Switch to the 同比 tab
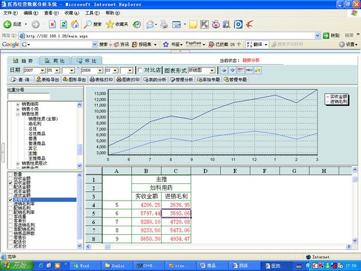Viewport: 361px width, 271px height. 55,61
